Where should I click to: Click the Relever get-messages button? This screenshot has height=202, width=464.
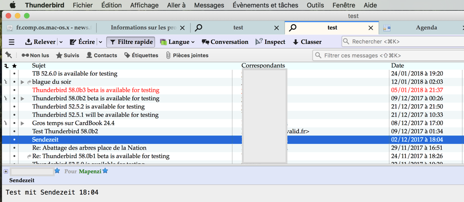pyautogui.click(x=40, y=42)
